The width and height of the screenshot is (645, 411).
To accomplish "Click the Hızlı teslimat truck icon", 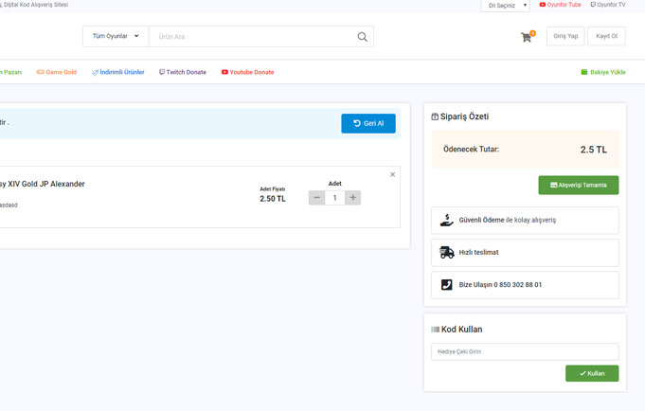I will (447, 253).
